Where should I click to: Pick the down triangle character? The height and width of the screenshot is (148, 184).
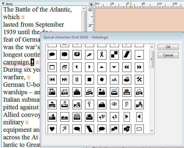tap(114, 67)
